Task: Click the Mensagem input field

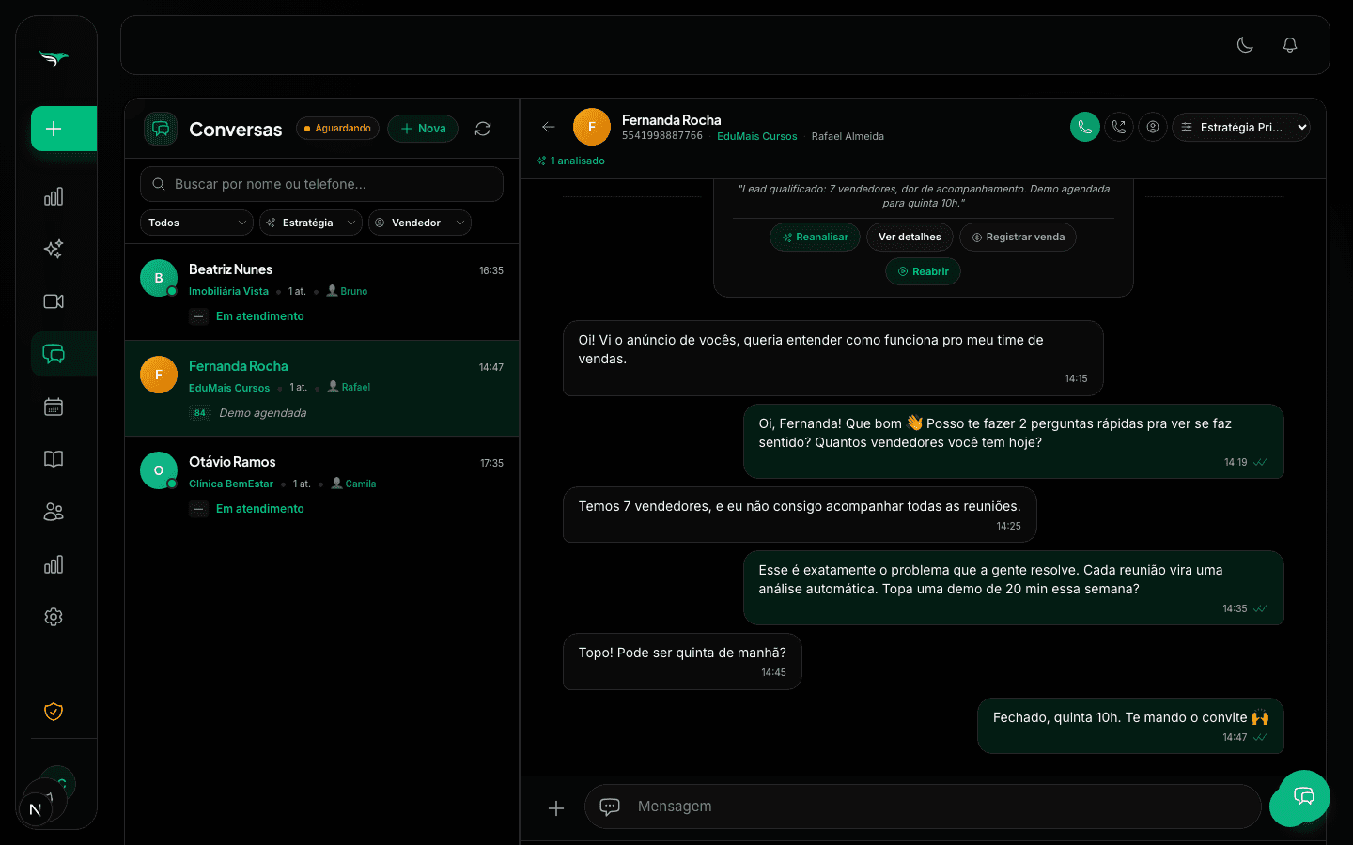Action: point(923,807)
